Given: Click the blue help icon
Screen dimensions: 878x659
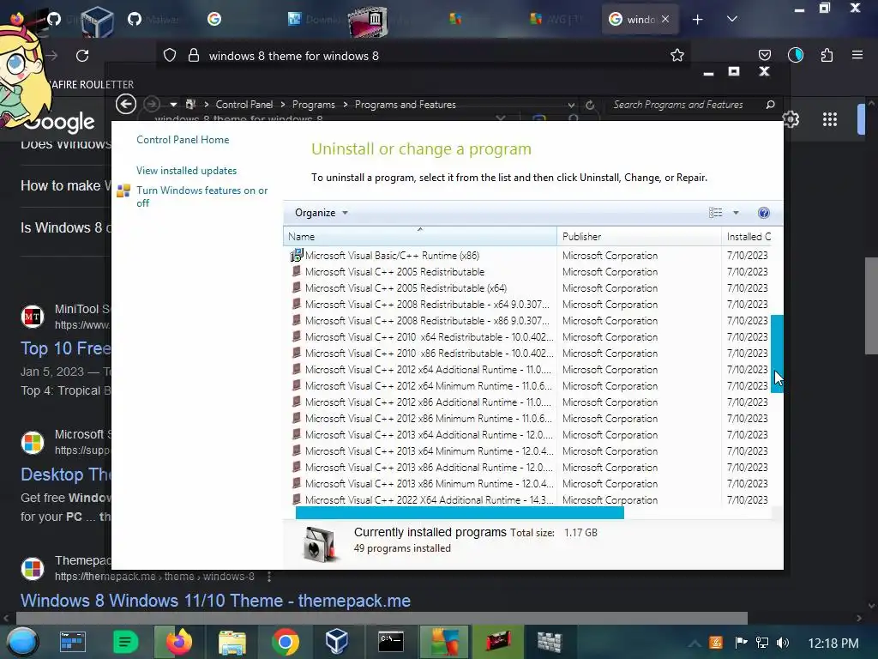Looking at the screenshot, I should 763,213.
